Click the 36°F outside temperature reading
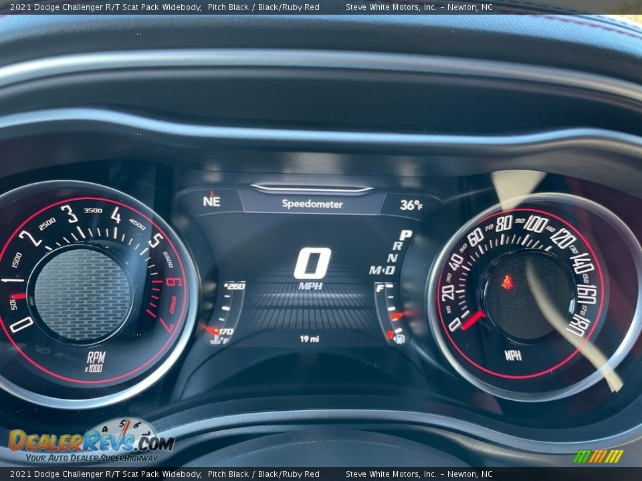Viewport: 642px width, 481px height. pos(411,204)
